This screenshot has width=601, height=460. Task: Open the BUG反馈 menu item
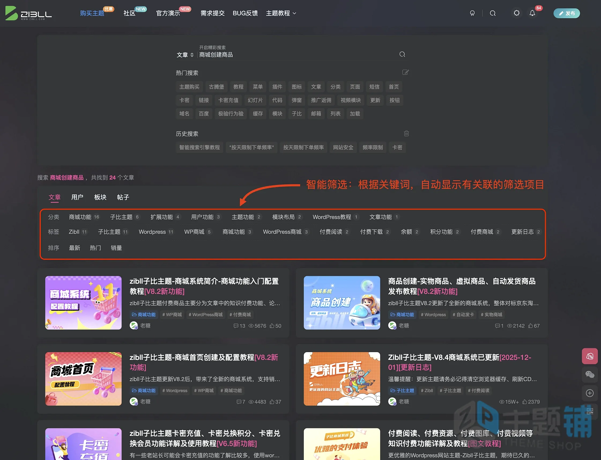pos(245,13)
